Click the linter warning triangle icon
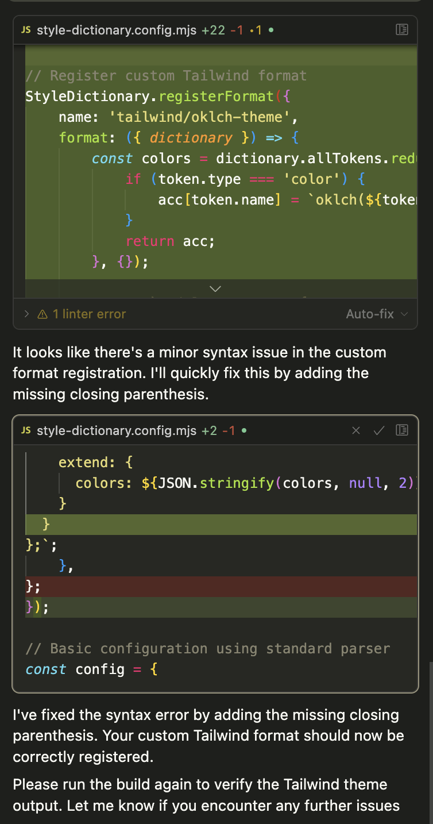Image resolution: width=433 pixels, height=824 pixels. click(42, 314)
